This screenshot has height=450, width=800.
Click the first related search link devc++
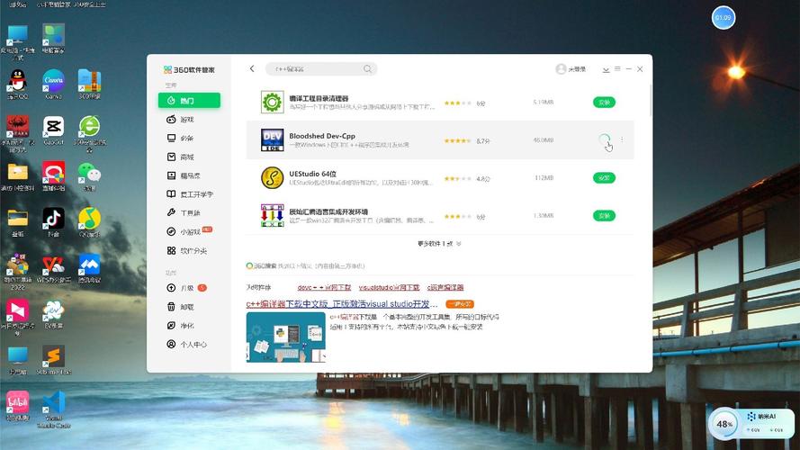pos(324,288)
